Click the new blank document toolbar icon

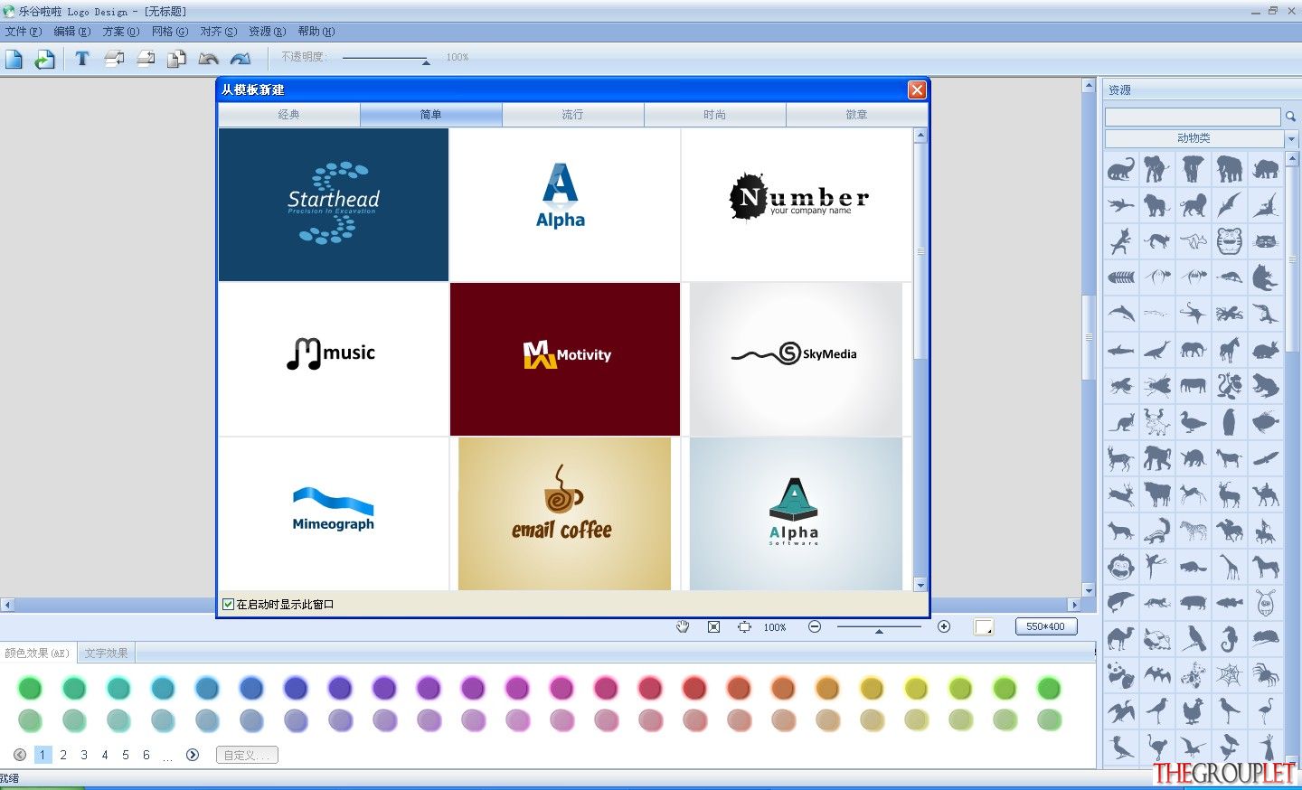click(x=14, y=59)
